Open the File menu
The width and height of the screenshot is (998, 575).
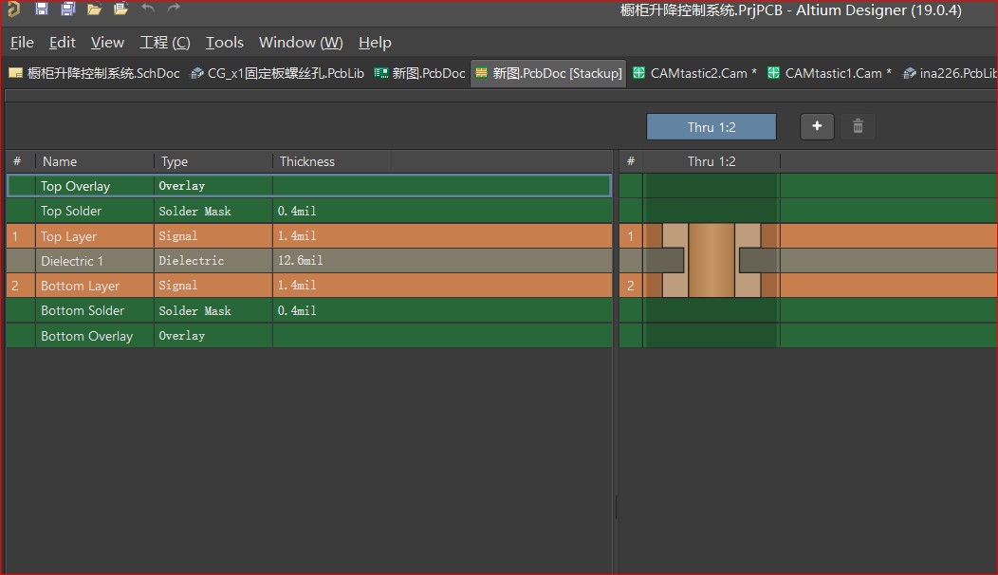(x=22, y=42)
